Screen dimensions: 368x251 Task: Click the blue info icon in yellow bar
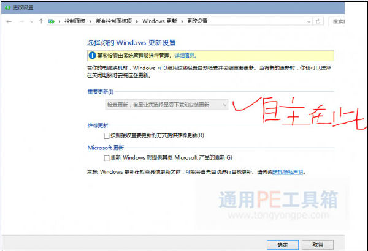point(92,56)
